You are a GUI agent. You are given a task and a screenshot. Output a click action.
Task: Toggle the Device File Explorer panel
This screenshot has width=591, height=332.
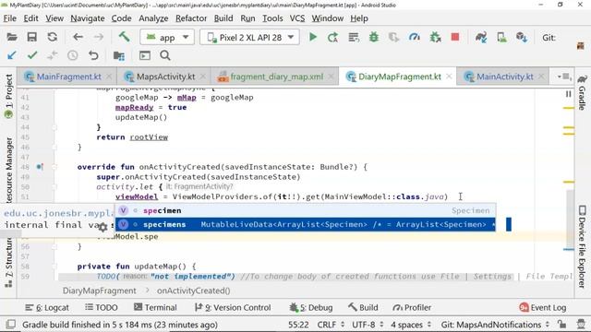[x=583, y=246]
